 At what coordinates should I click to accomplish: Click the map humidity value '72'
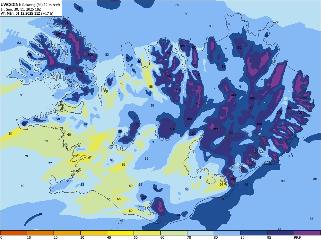coord(108,199)
